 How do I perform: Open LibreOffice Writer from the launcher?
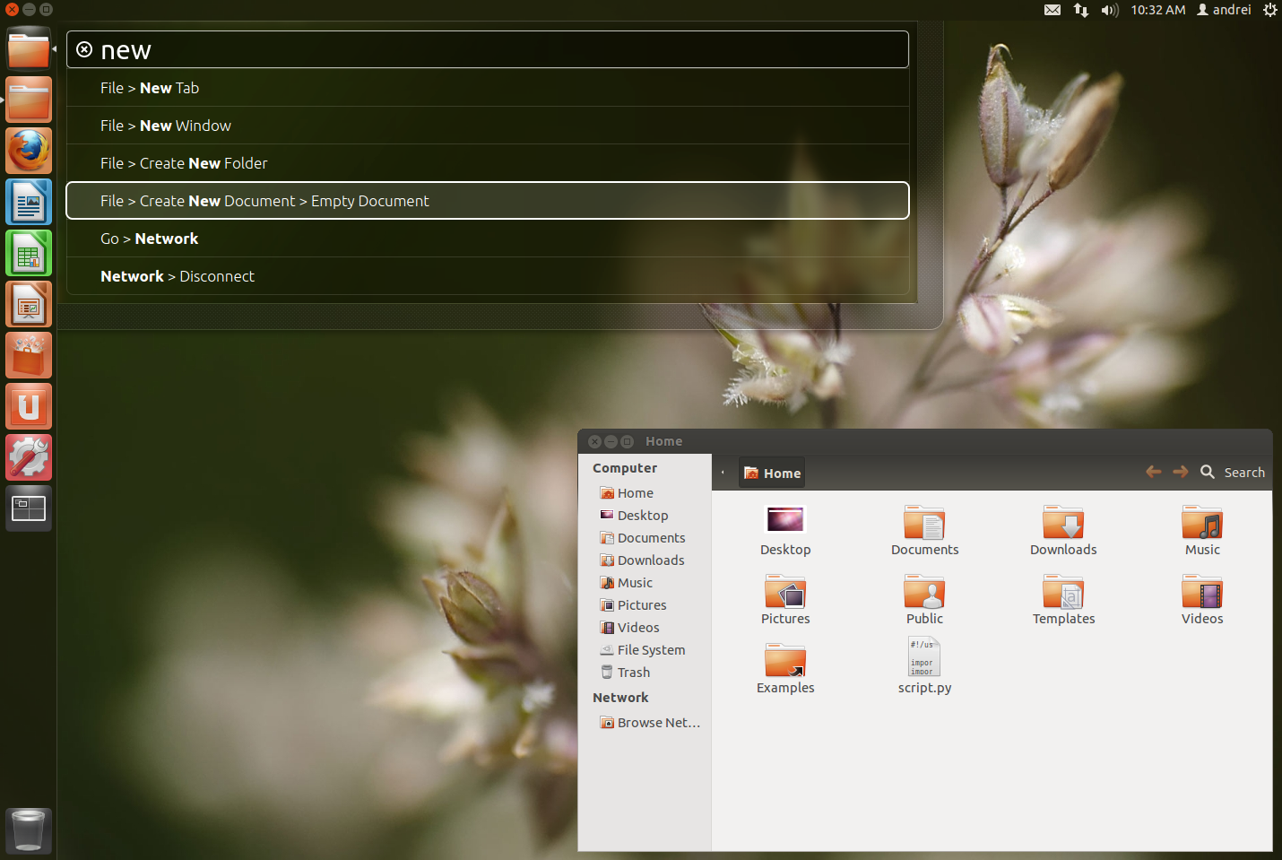[x=28, y=202]
